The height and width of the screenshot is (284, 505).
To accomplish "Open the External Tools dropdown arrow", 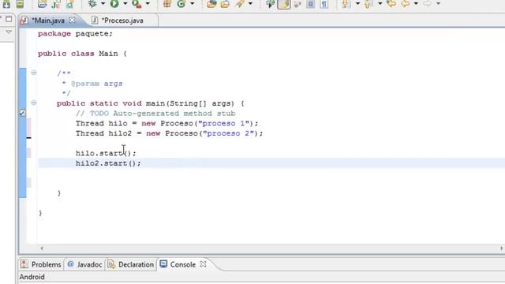I will tap(148, 3).
